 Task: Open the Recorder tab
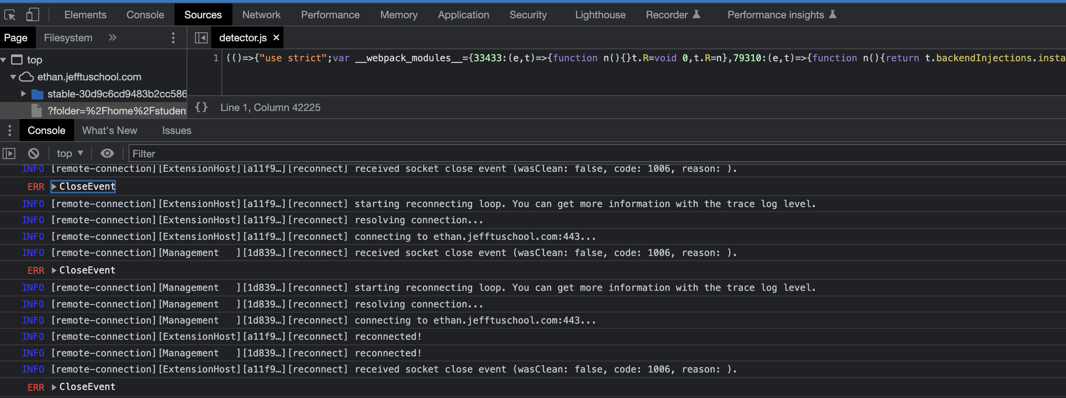pyautogui.click(x=673, y=15)
